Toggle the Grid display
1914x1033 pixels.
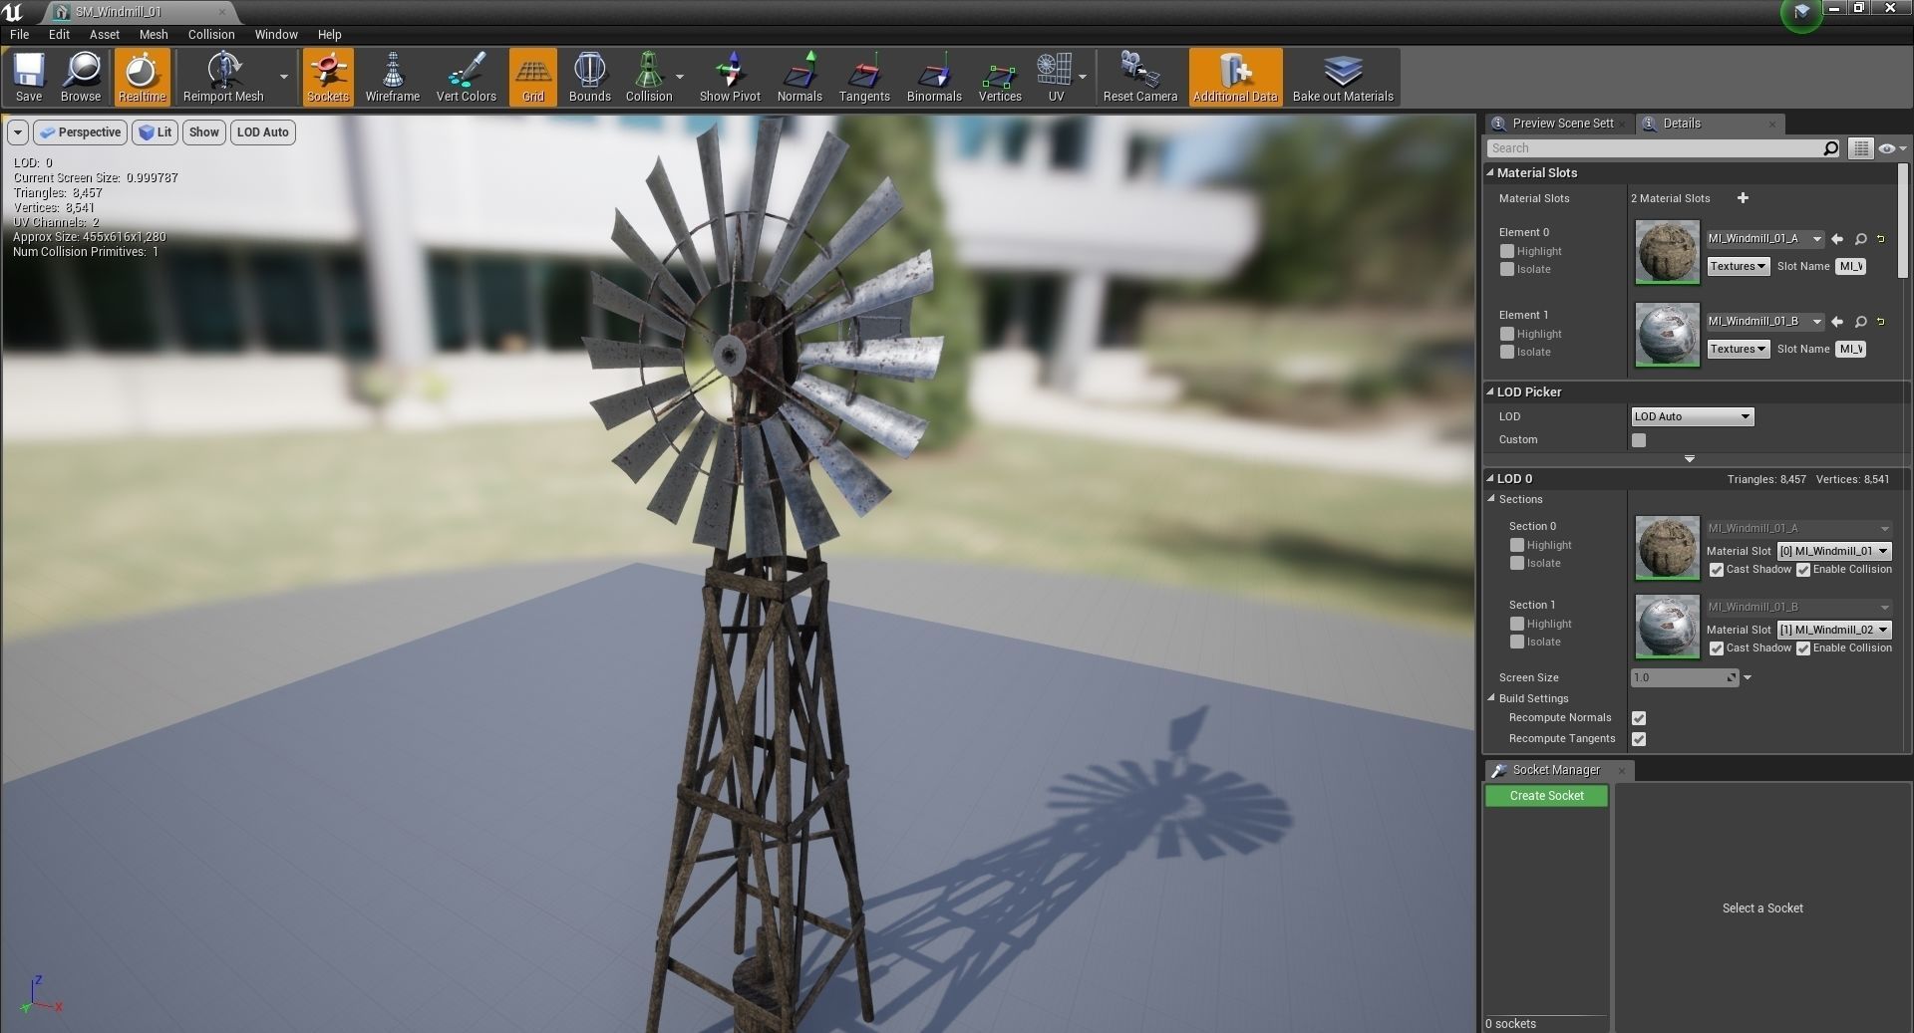[533, 77]
